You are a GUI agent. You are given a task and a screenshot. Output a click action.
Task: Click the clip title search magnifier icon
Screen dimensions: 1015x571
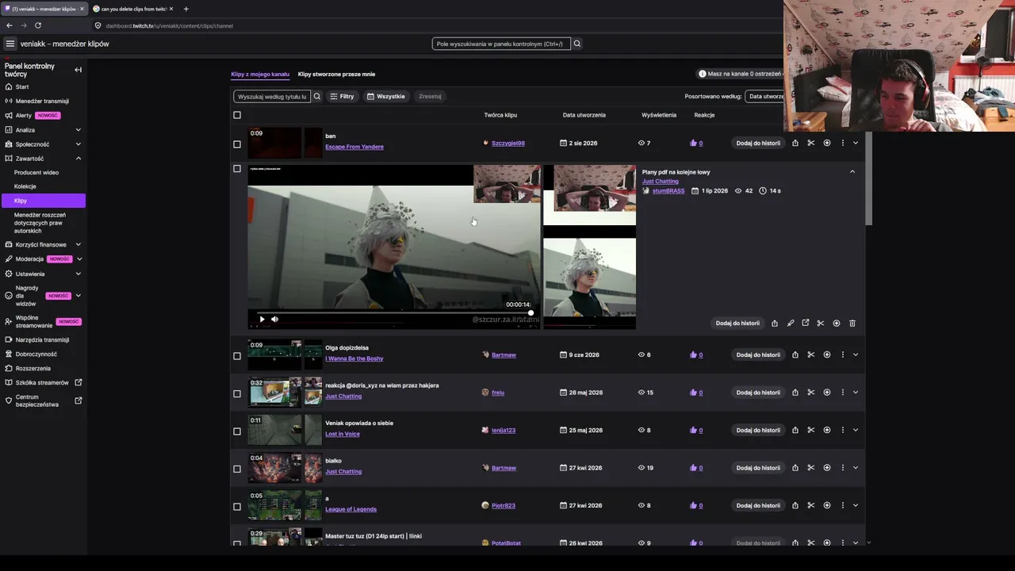[317, 96]
